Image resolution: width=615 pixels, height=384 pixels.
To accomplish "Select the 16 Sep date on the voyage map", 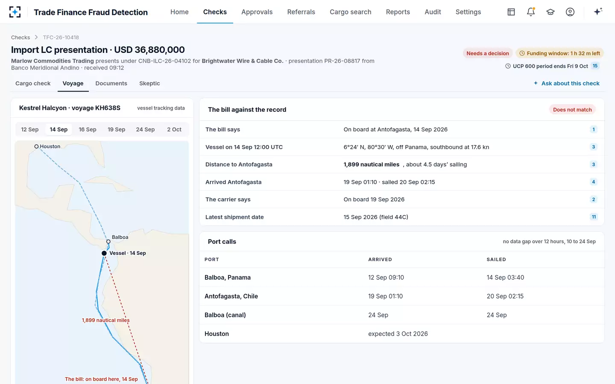I will coord(88,129).
